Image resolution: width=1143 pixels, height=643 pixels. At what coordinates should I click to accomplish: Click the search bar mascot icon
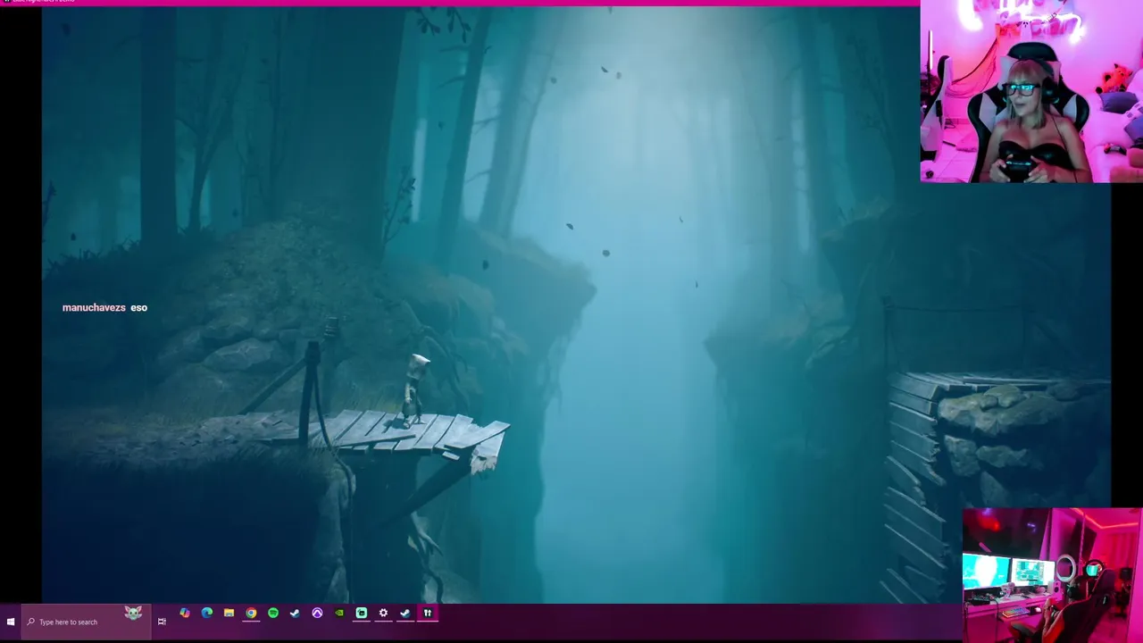click(133, 613)
